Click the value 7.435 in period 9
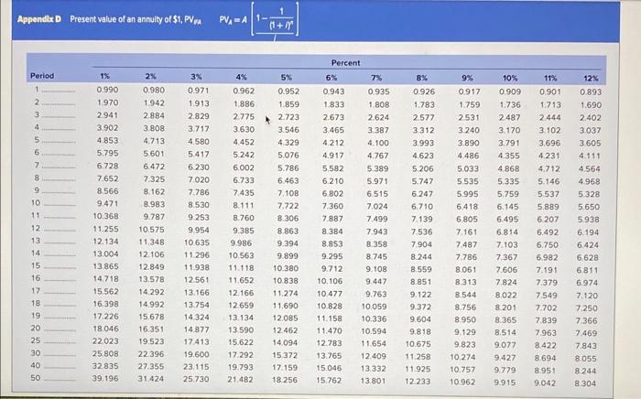Screen dimensions: 641x399 coord(244,193)
